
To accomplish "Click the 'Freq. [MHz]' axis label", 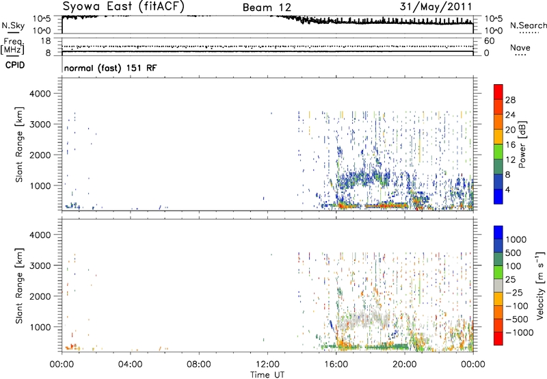I will click(x=12, y=47).
